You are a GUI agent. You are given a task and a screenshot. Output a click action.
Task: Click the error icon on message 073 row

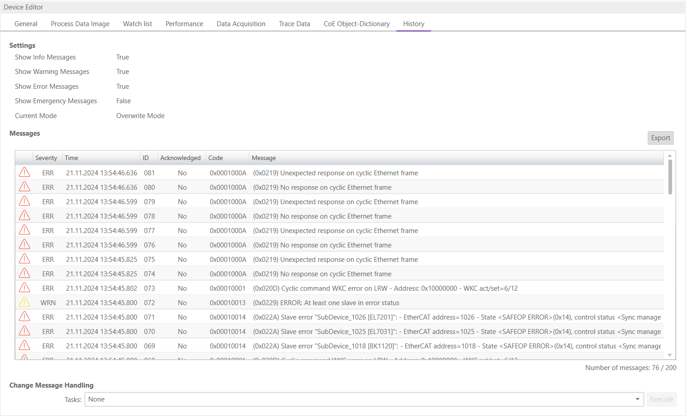tap(24, 288)
